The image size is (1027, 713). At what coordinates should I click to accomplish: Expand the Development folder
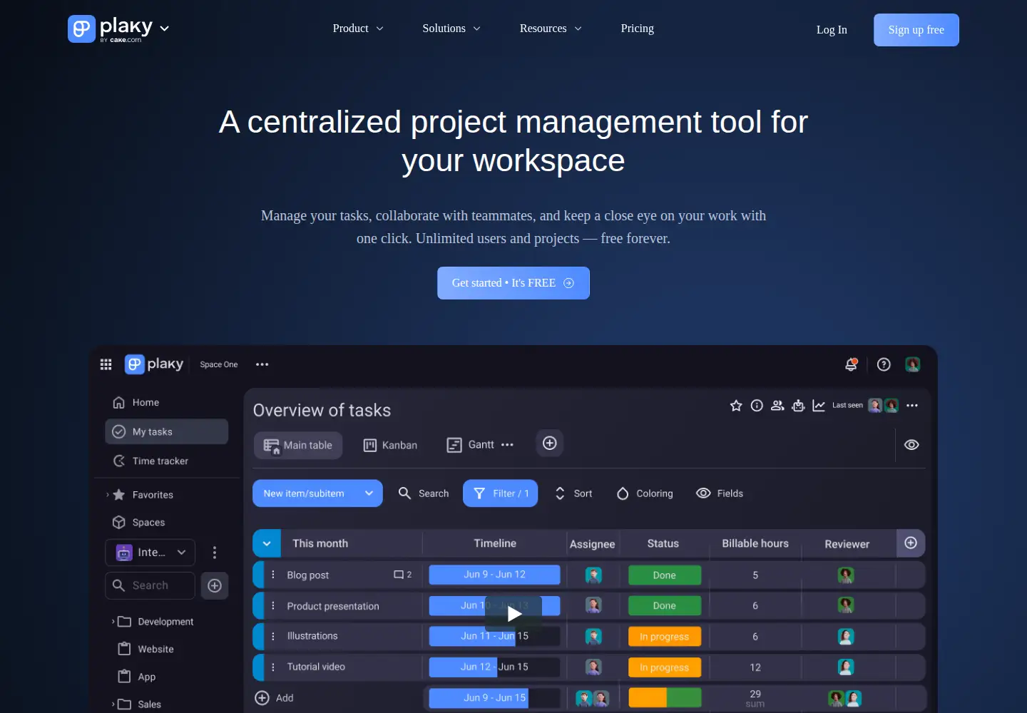click(x=113, y=622)
